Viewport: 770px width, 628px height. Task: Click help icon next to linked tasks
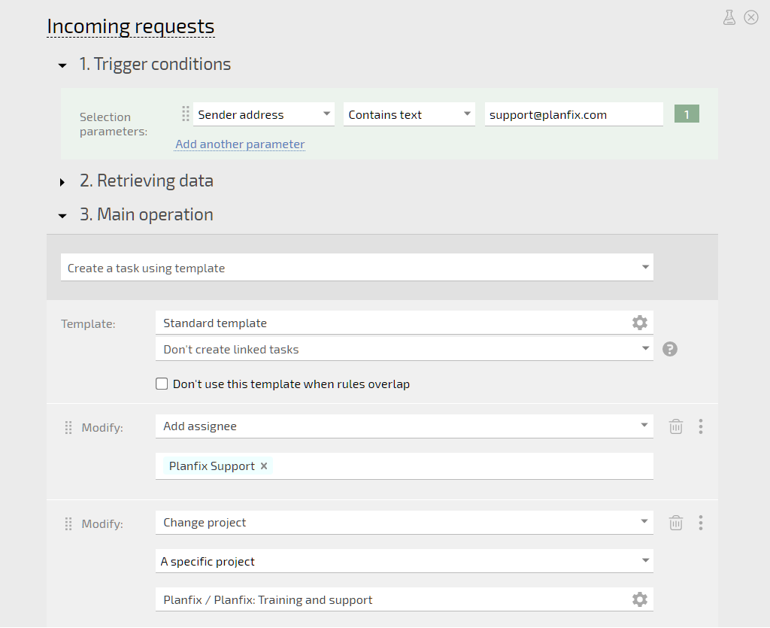pyautogui.click(x=670, y=349)
